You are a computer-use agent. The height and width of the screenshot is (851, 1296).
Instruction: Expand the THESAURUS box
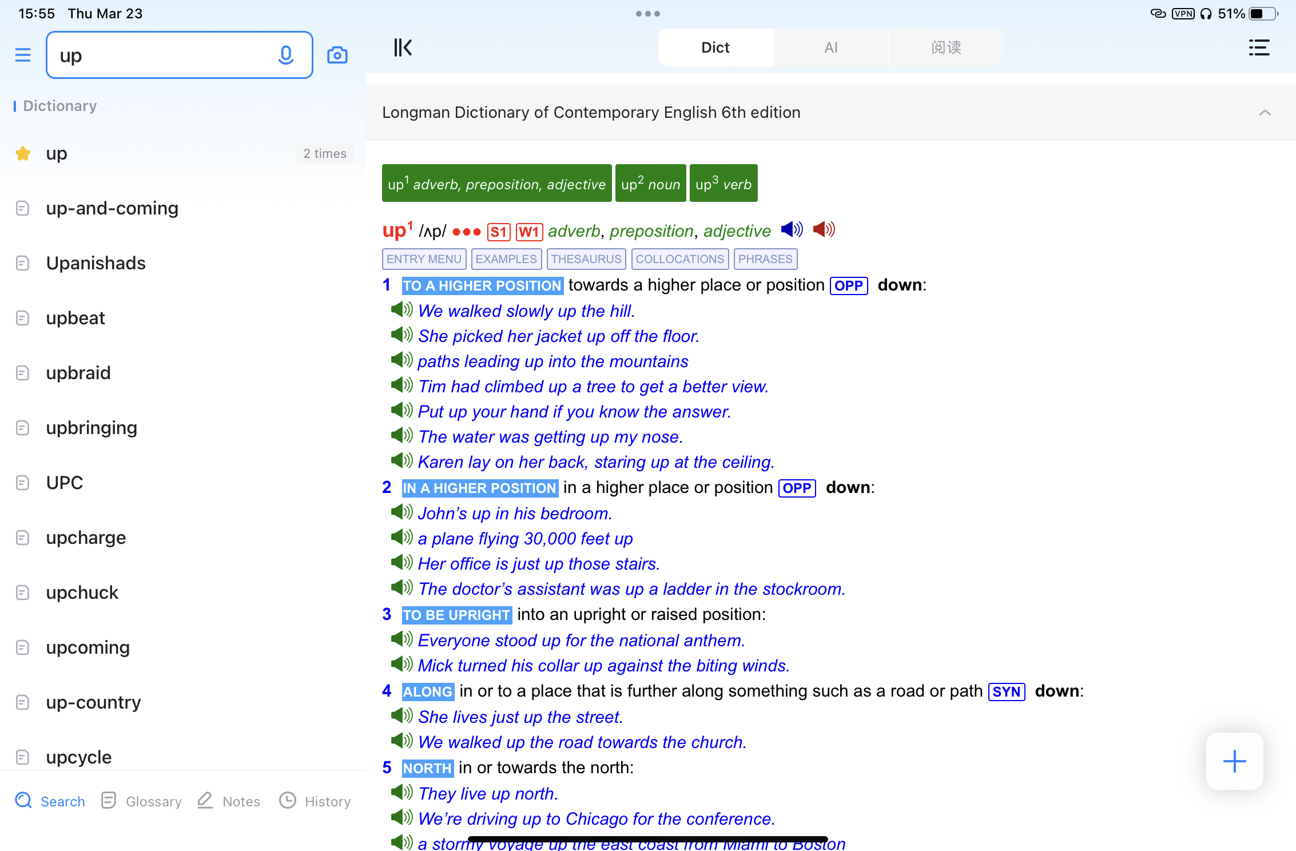pos(586,259)
